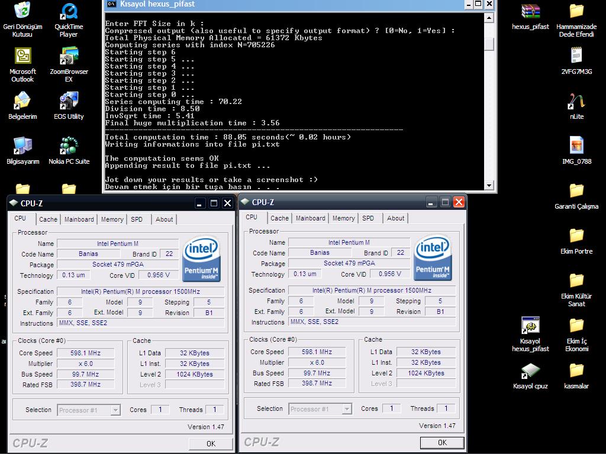
Task: Click the console window system menu icon
Action: [x=112, y=4]
